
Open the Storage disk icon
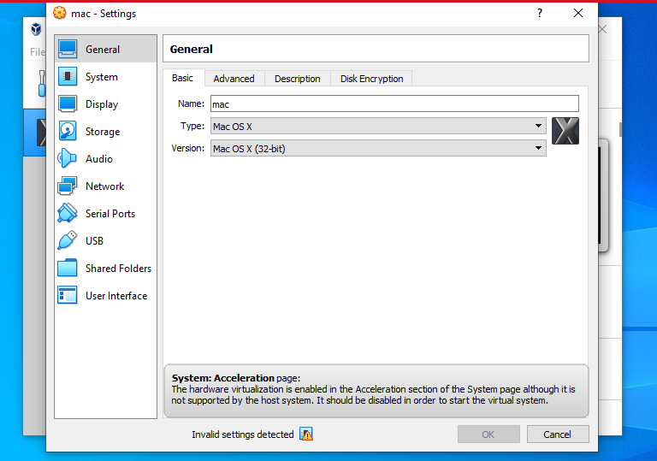[68, 131]
